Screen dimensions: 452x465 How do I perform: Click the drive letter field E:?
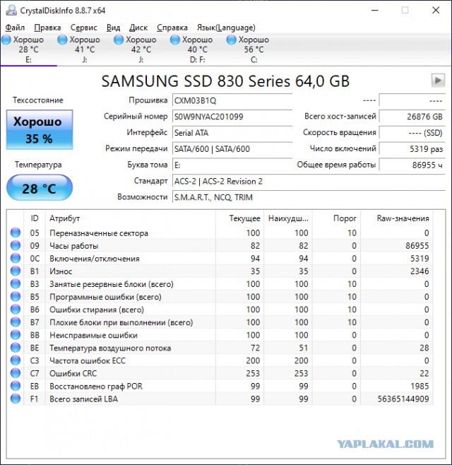point(232,165)
